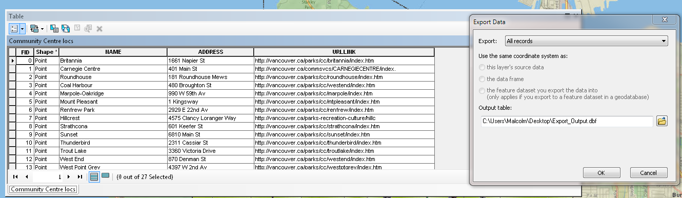
Task: Click the britannia/index.htm URL cell
Action: click(344, 61)
